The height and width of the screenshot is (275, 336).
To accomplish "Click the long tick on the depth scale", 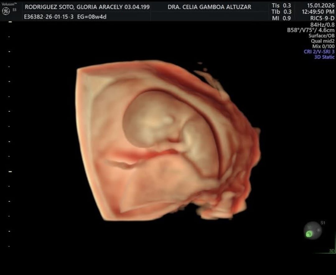I will coord(10,171).
